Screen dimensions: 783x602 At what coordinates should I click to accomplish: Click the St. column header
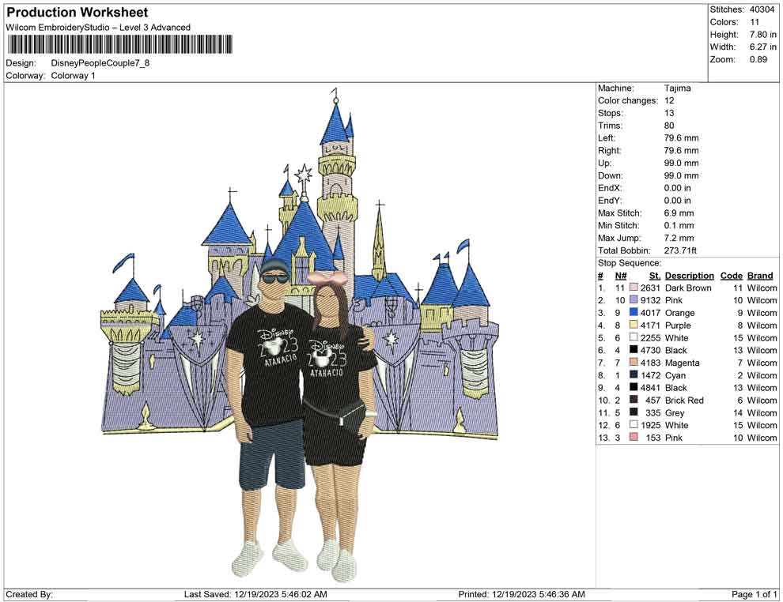(654, 276)
